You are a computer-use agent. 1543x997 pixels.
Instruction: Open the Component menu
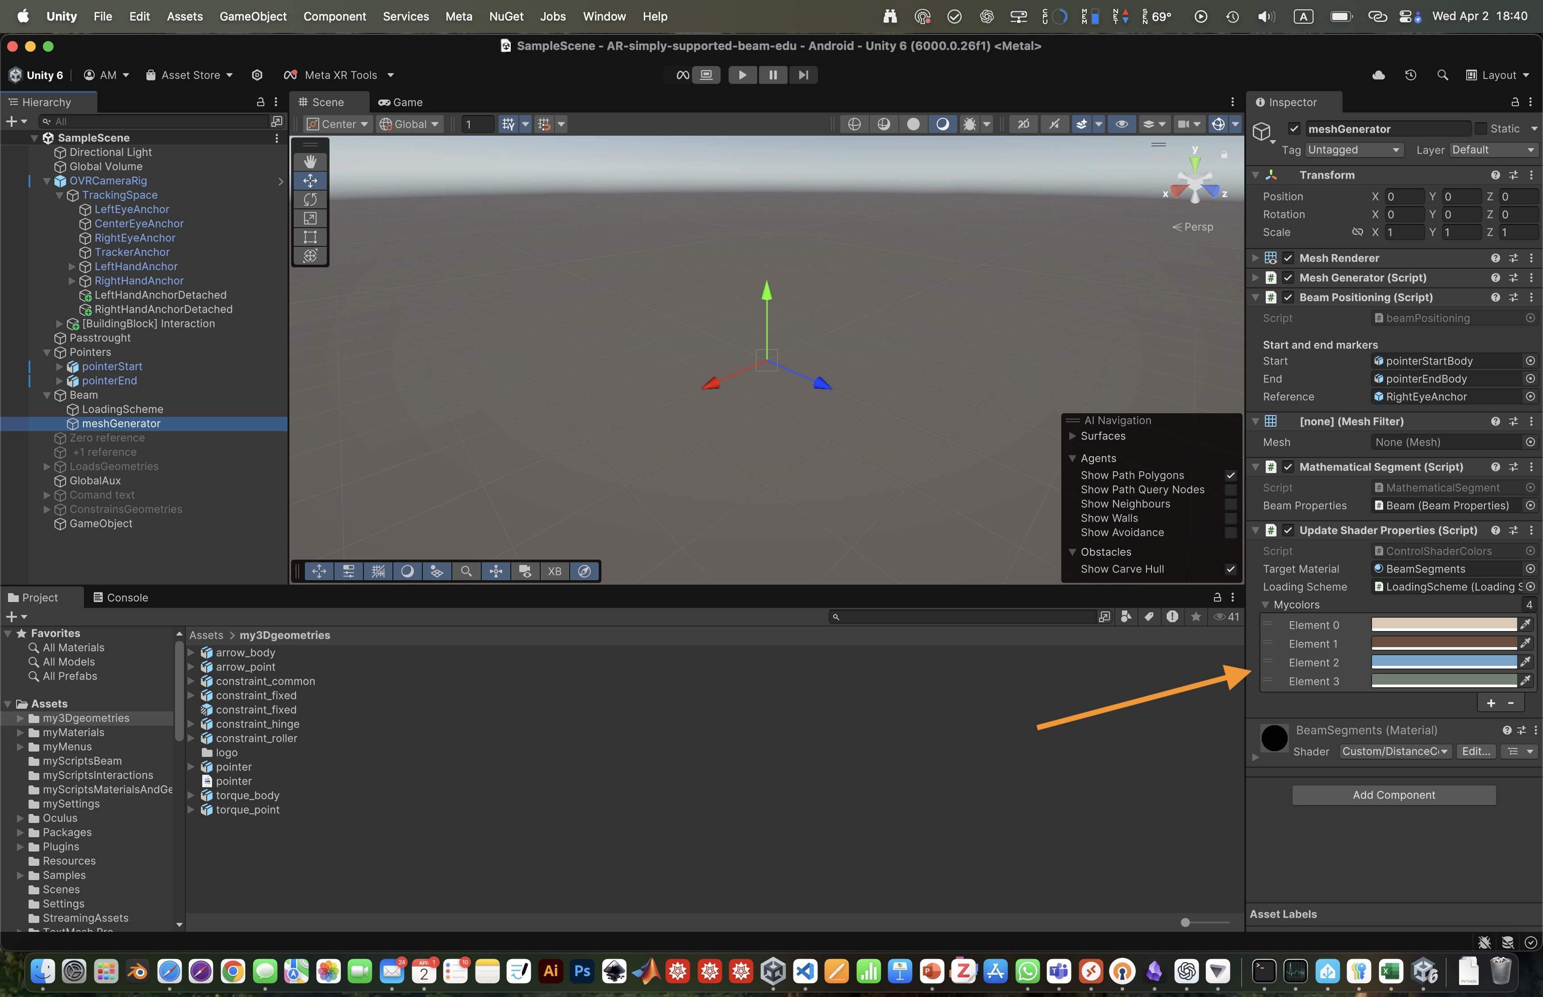click(334, 16)
